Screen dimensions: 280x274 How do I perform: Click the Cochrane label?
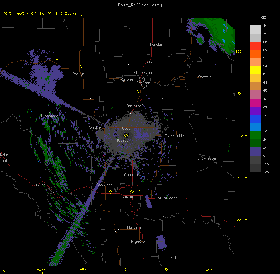point(105,185)
